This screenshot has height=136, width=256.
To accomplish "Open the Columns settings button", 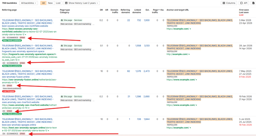I will click(x=229, y=3).
